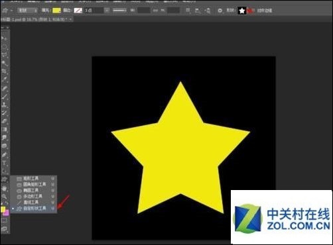The height and width of the screenshot is (245, 333).
Task: Select the Elliptical Marquee tool
Action: (x=5, y=46)
